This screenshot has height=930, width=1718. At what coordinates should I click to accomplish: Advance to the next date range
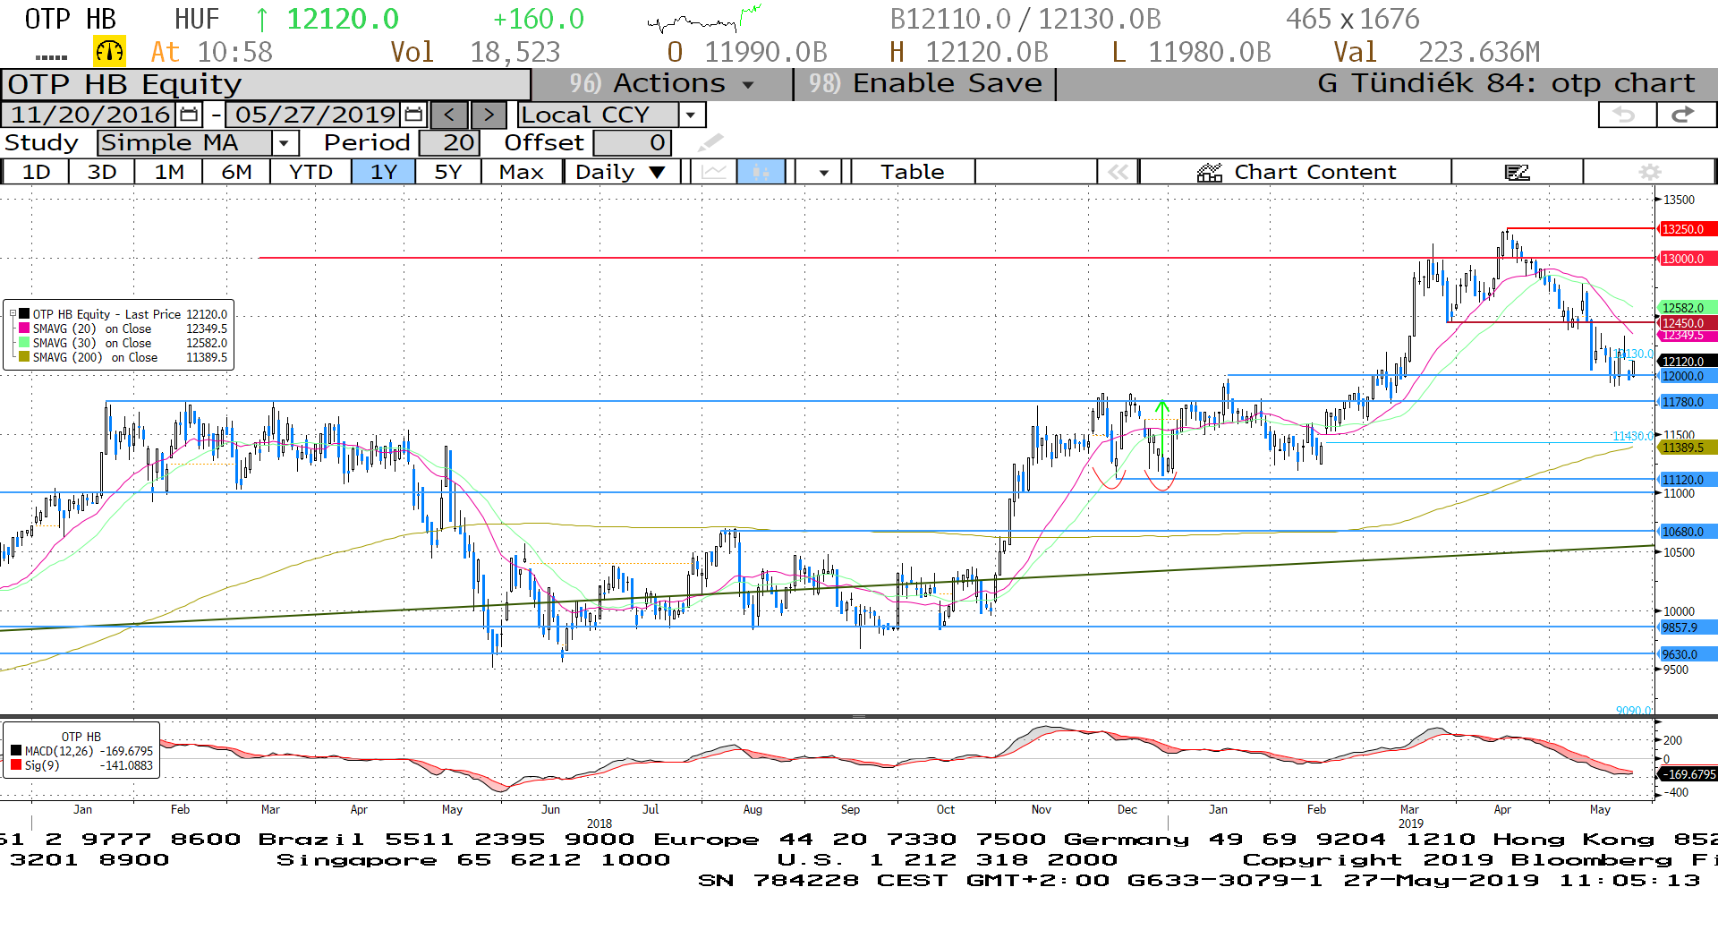point(489,115)
